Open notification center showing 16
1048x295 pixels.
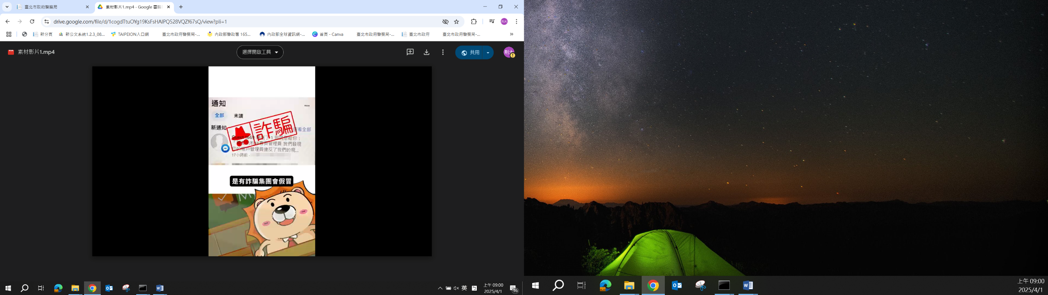(x=514, y=289)
